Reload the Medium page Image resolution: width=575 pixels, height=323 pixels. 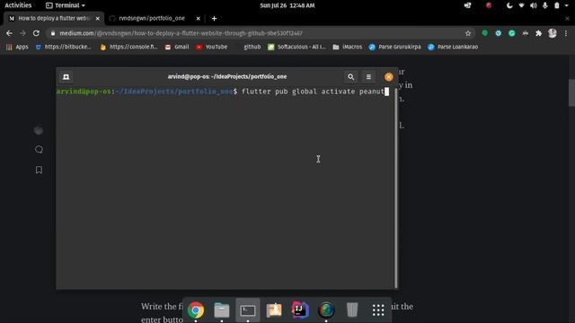[36, 33]
